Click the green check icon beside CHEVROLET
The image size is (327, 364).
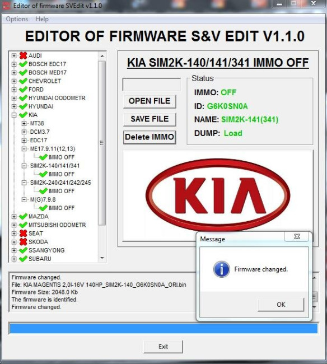pyautogui.click(x=23, y=81)
